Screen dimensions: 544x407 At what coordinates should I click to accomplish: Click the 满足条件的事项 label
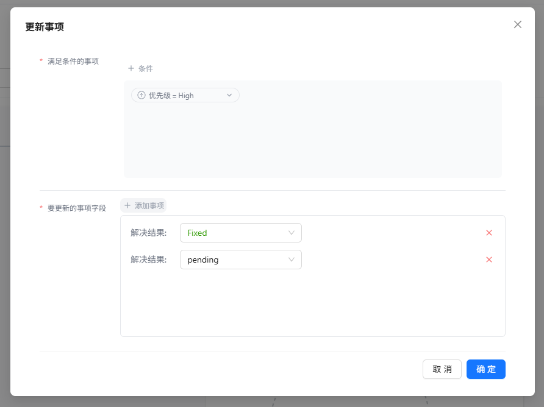73,62
